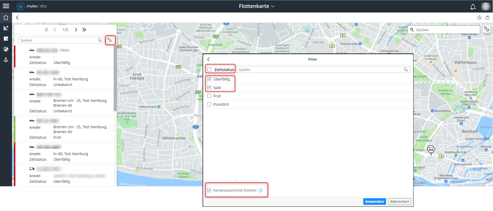This screenshot has height=211, width=493.
Task: Go to the home sidebar icon
Action: pos(6,18)
